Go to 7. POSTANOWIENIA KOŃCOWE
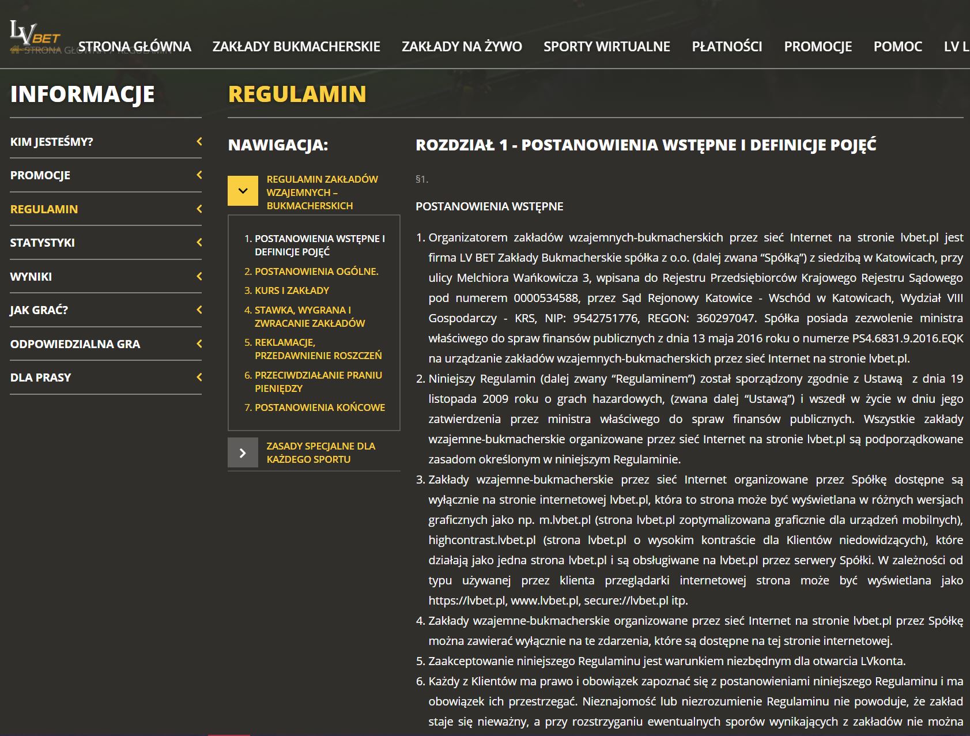This screenshot has width=970, height=736. pos(320,407)
